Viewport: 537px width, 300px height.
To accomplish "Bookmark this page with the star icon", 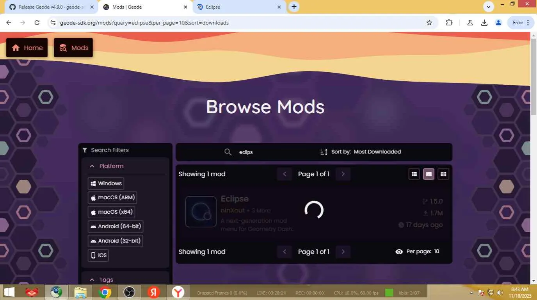I will (429, 23).
